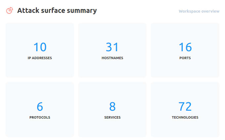The height and width of the screenshot is (140, 225).
Task: Click the Attack surface summary heading
Action: pyautogui.click(x=57, y=11)
